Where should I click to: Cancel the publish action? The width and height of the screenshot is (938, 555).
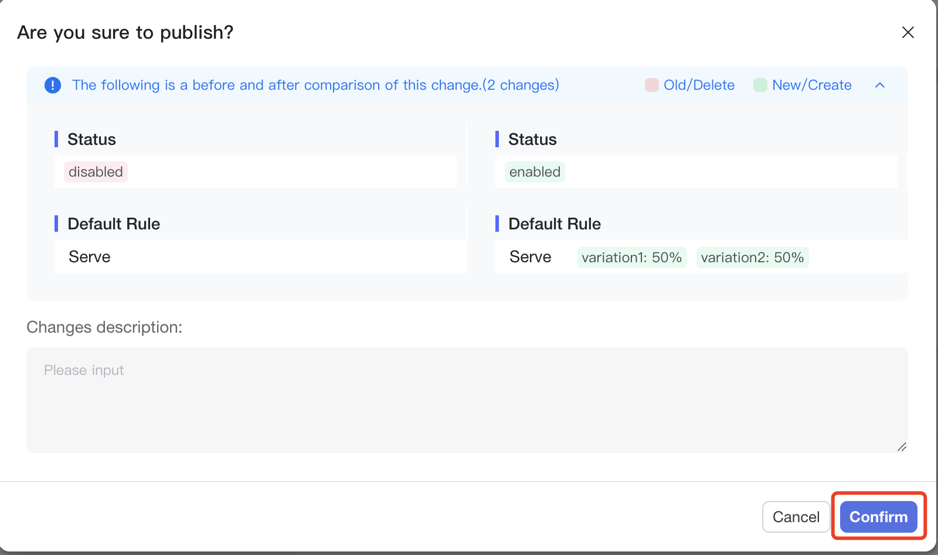click(x=796, y=517)
